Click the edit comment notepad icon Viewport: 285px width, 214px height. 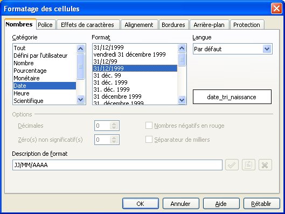[248, 165]
